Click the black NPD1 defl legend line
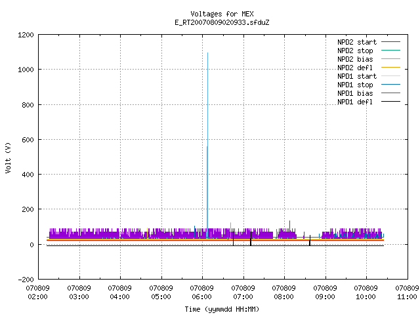The image size is (420, 315). click(x=391, y=102)
